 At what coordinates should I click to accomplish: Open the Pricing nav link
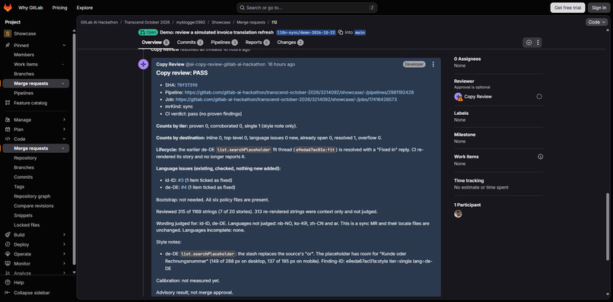(x=60, y=8)
